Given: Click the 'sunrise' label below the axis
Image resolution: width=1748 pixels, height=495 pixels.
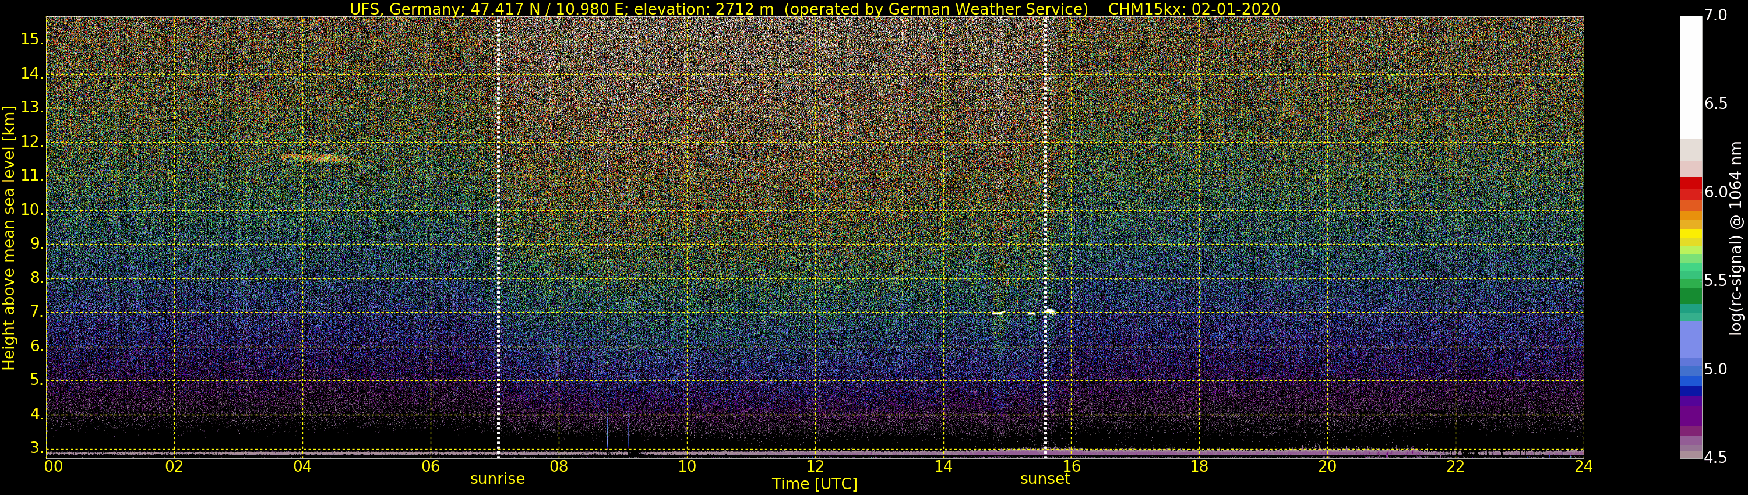Looking at the screenshot, I should (498, 479).
